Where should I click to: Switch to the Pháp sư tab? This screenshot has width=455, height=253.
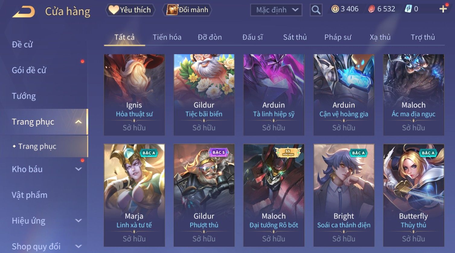tap(338, 37)
